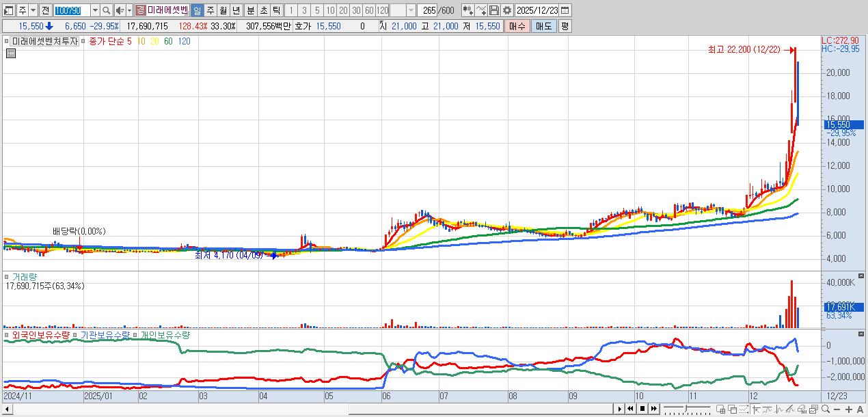Save chart with the diskette icon
The width and height of the screenshot is (868, 417).
click(x=494, y=10)
